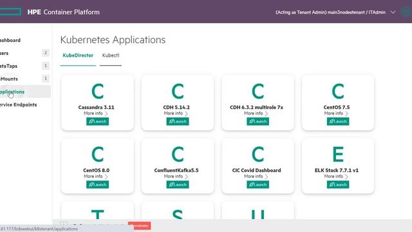The height and width of the screenshot is (232, 412).
Task: Click the FsMounts count badge 1
Action: pos(46,79)
